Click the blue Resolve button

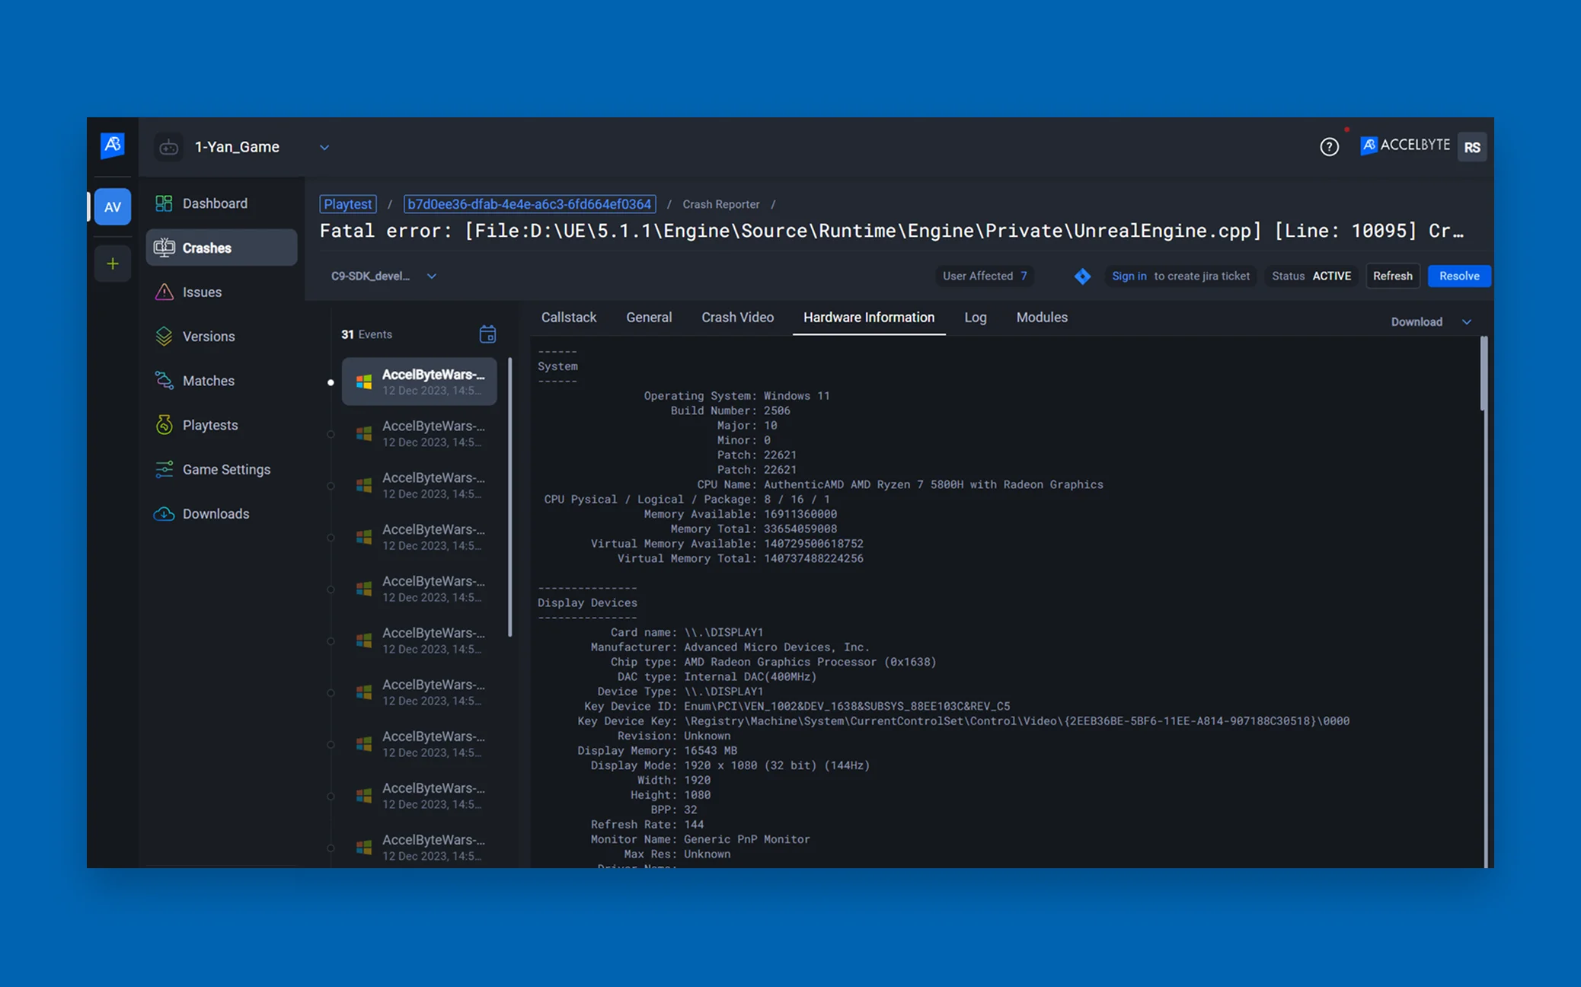point(1459,276)
